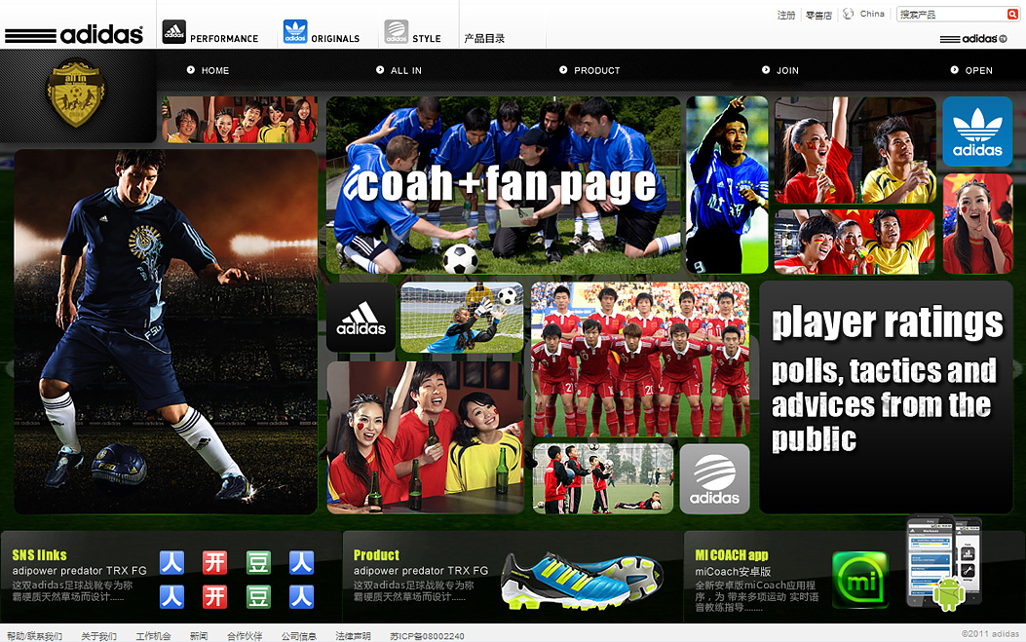Select the OPEN nav item
This screenshot has width=1026, height=642.
pos(971,70)
